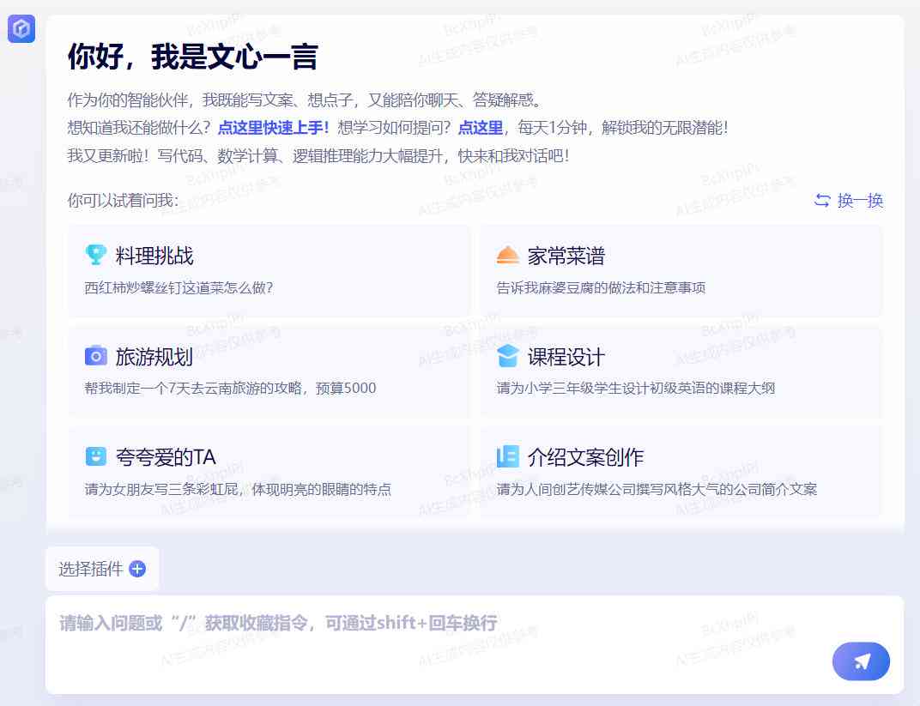Focus the question input field

coord(474,645)
